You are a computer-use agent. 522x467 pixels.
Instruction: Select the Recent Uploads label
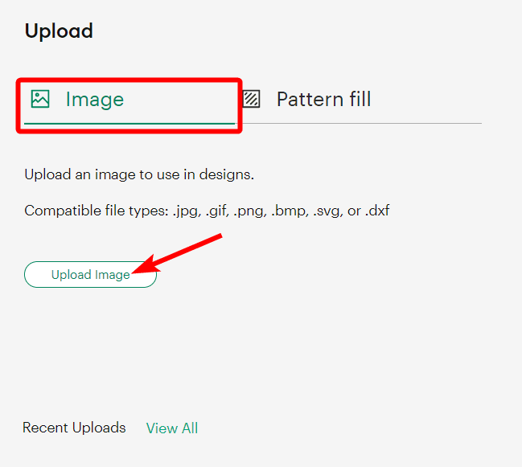[74, 428]
